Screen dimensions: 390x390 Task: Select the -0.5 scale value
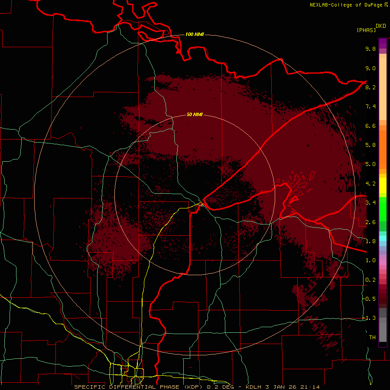(x=369, y=299)
